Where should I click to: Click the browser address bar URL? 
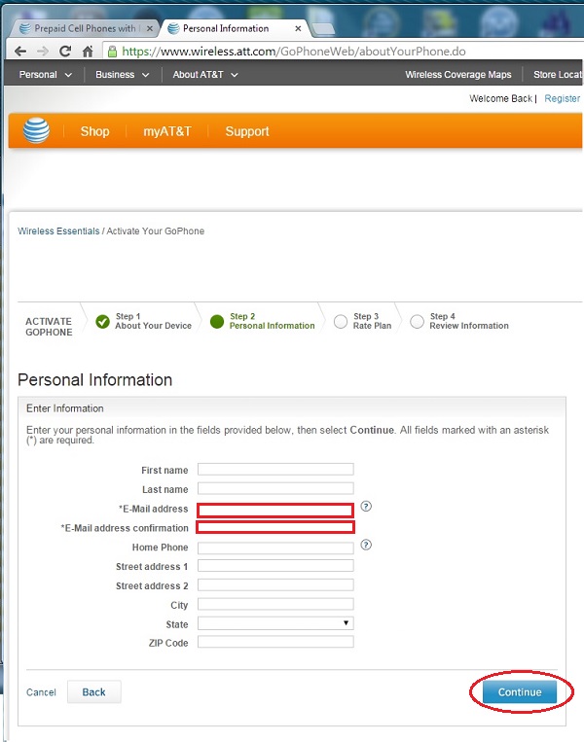pos(294,52)
